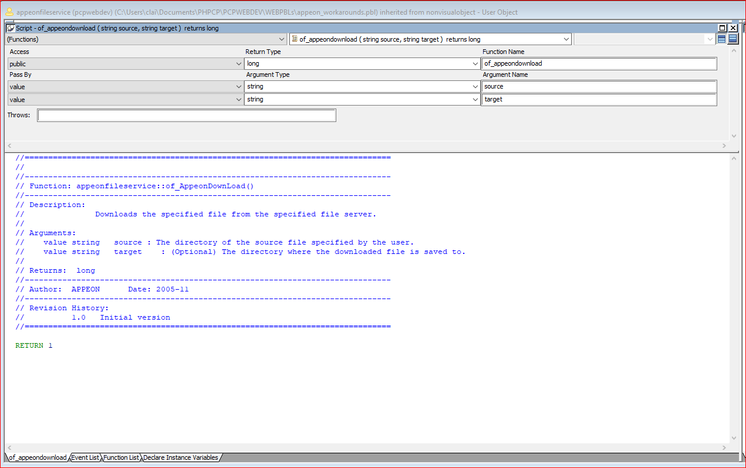Click the Script pane icon in header

point(11,28)
